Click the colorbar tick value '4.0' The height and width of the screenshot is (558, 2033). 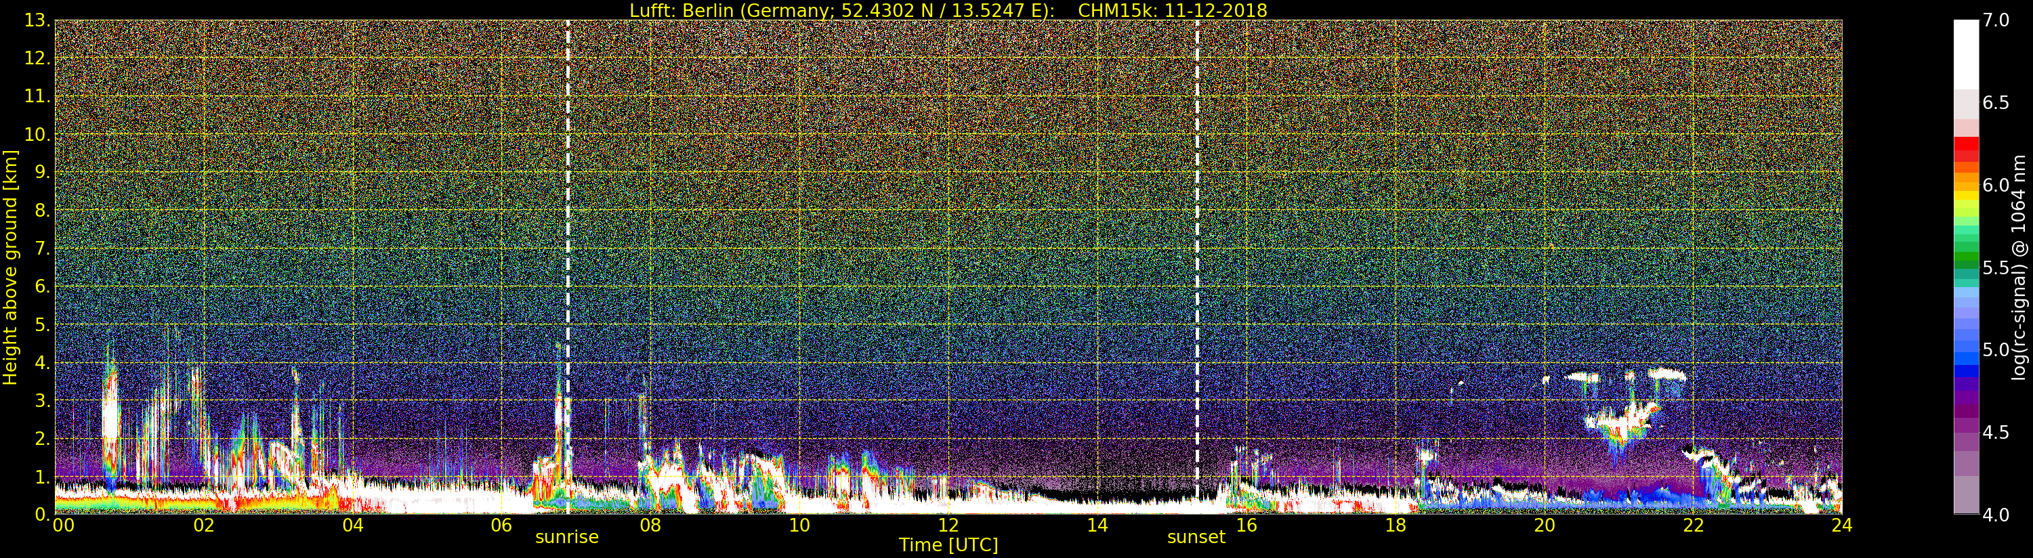1995,515
